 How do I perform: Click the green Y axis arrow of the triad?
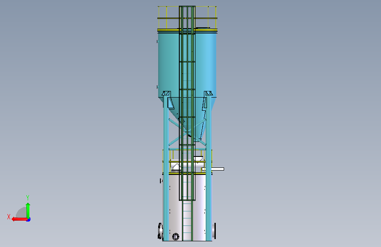[x=28, y=211]
